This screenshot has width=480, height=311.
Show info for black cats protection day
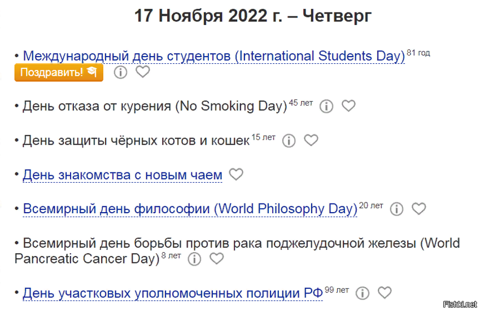[289, 141]
